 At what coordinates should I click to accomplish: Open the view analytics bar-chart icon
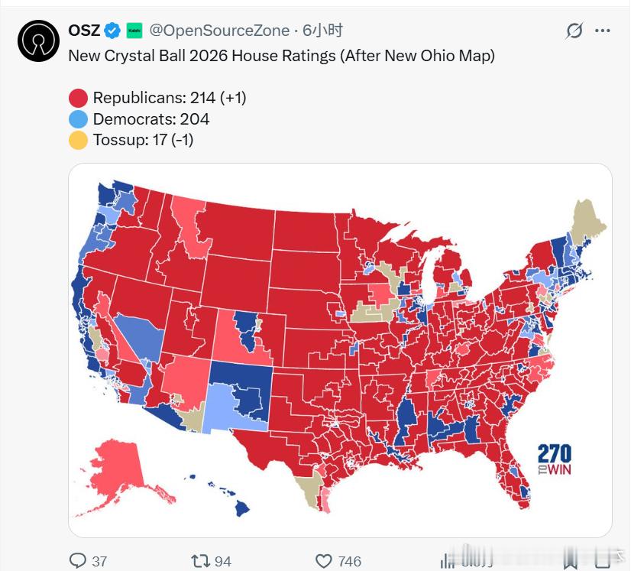448,560
